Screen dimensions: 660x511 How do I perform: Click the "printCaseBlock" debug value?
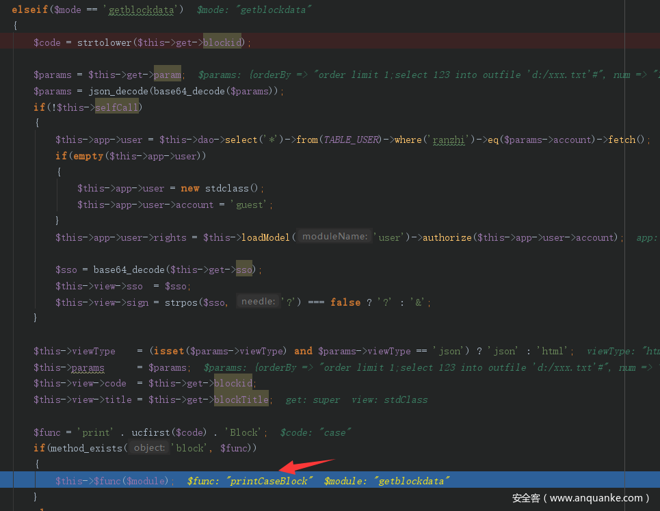click(x=271, y=481)
